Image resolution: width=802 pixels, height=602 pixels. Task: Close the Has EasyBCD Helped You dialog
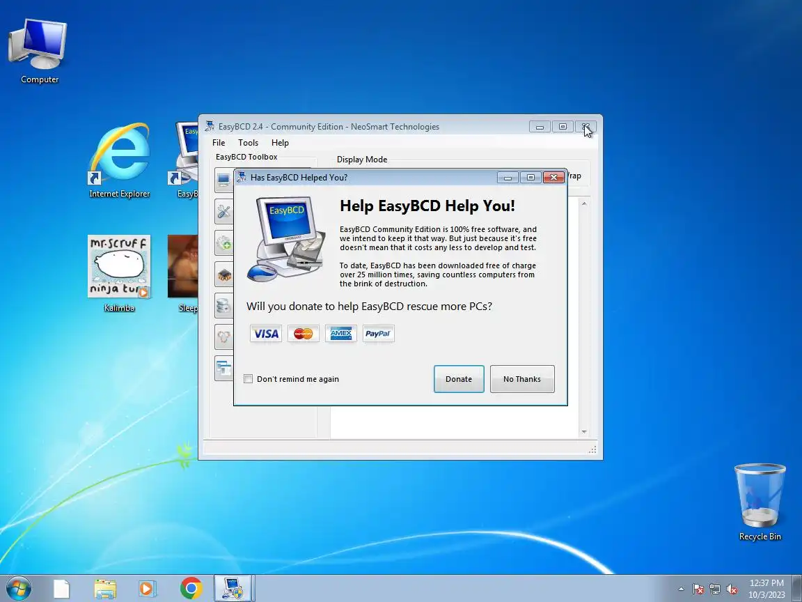pos(553,177)
